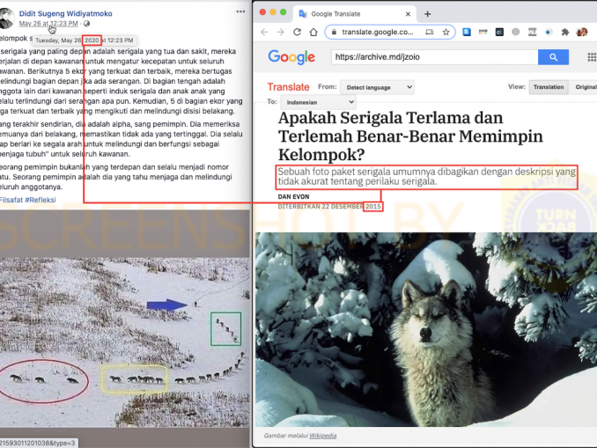Click the public audience globe icon
This screenshot has width=597, height=448.
tap(87, 24)
